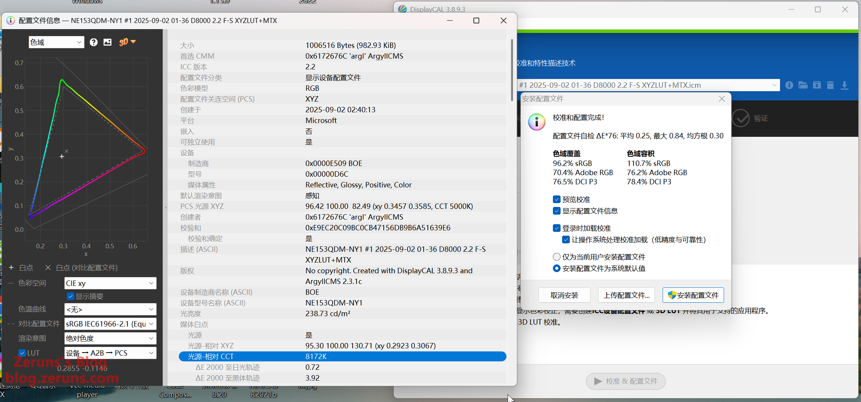The image size is (861, 402).
Task: Expand the CIE xy color space dropdown
Action: pyautogui.click(x=110, y=283)
